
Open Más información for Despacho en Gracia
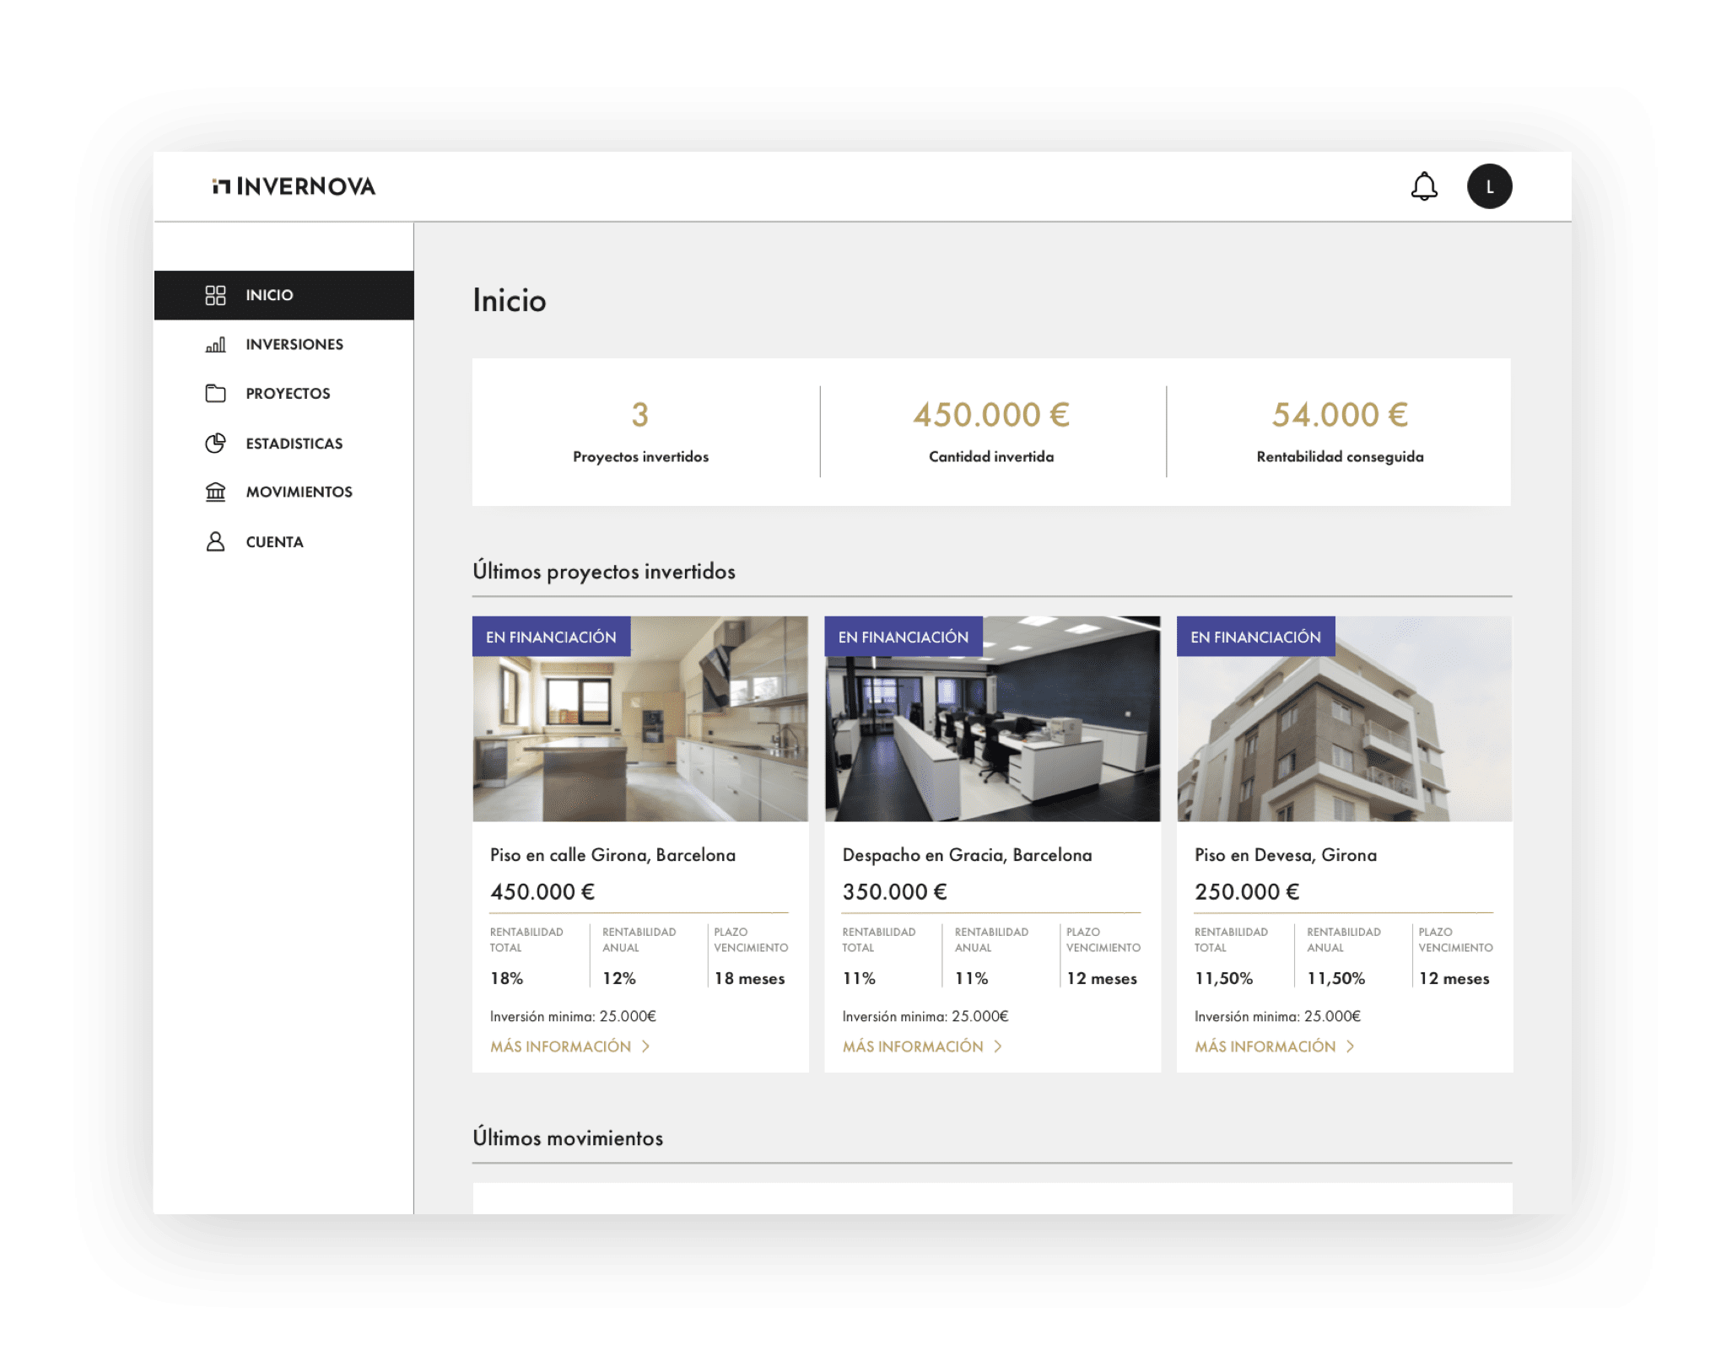pos(913,1046)
